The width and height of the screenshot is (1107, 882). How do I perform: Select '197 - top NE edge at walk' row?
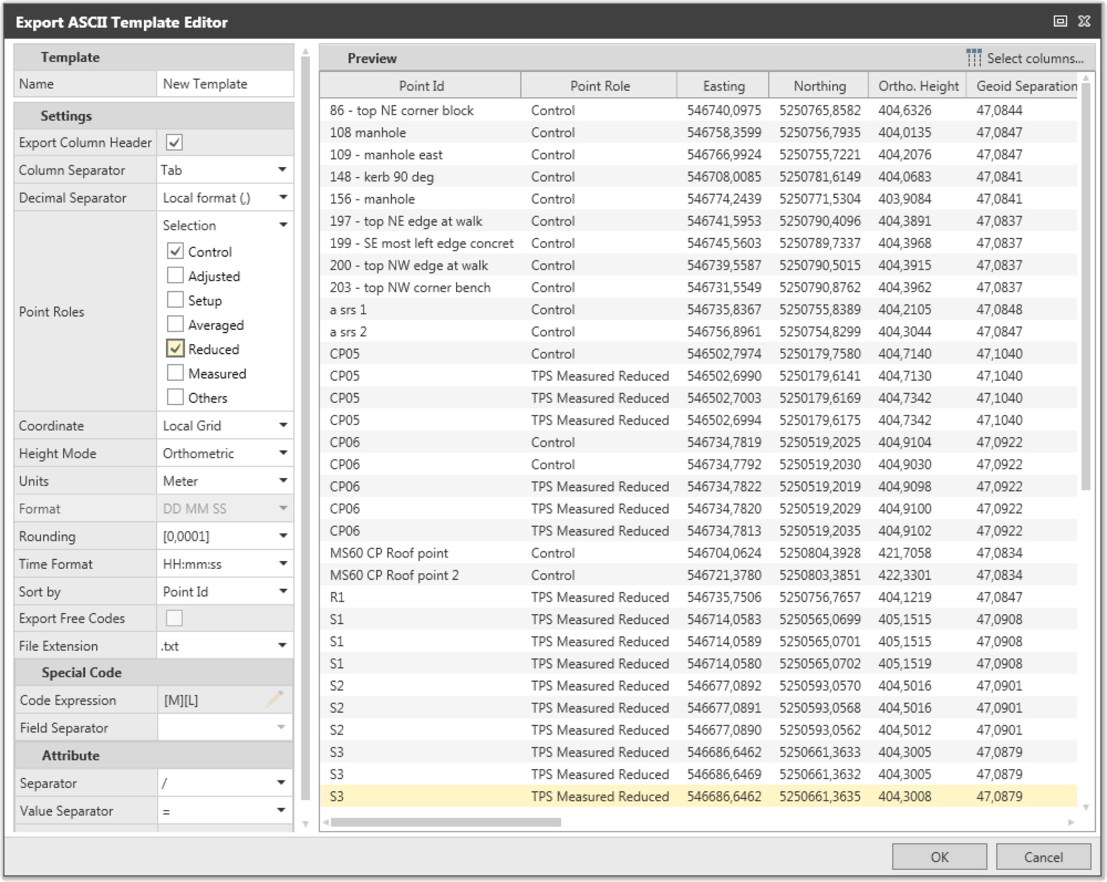[x=698, y=221]
